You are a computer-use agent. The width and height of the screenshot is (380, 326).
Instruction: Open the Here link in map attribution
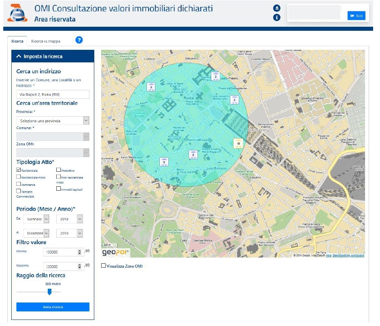pyautogui.click(x=329, y=256)
